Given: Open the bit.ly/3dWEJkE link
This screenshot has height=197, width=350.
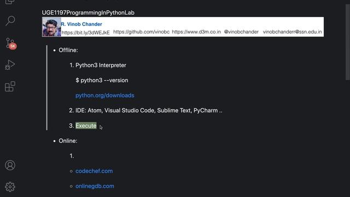Looking at the screenshot, I should coord(86,33).
